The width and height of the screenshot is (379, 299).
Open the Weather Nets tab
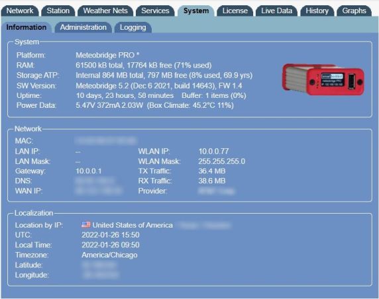click(105, 11)
